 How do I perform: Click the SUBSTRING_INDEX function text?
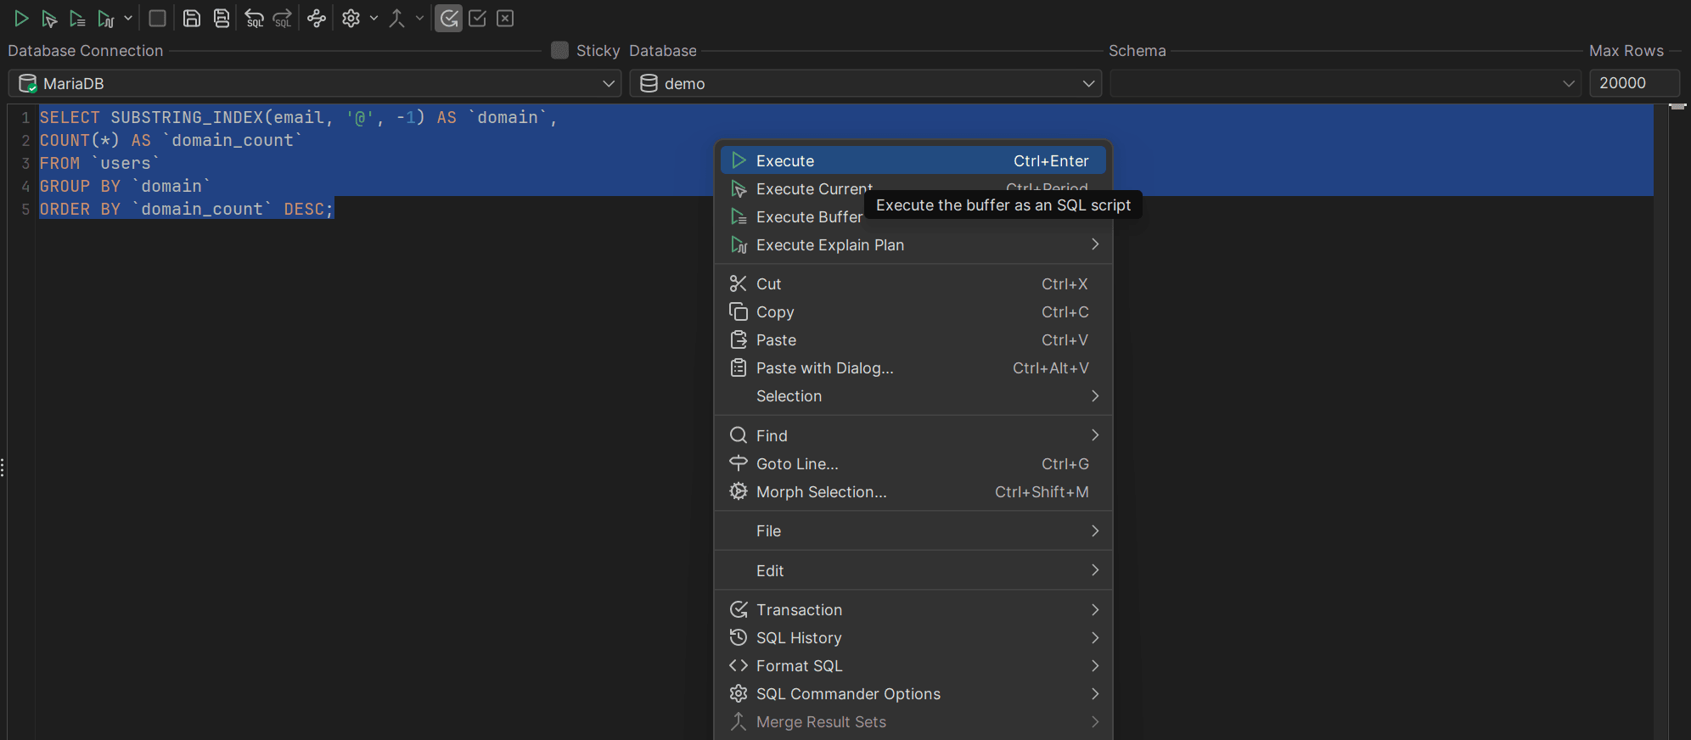pyautogui.click(x=187, y=117)
